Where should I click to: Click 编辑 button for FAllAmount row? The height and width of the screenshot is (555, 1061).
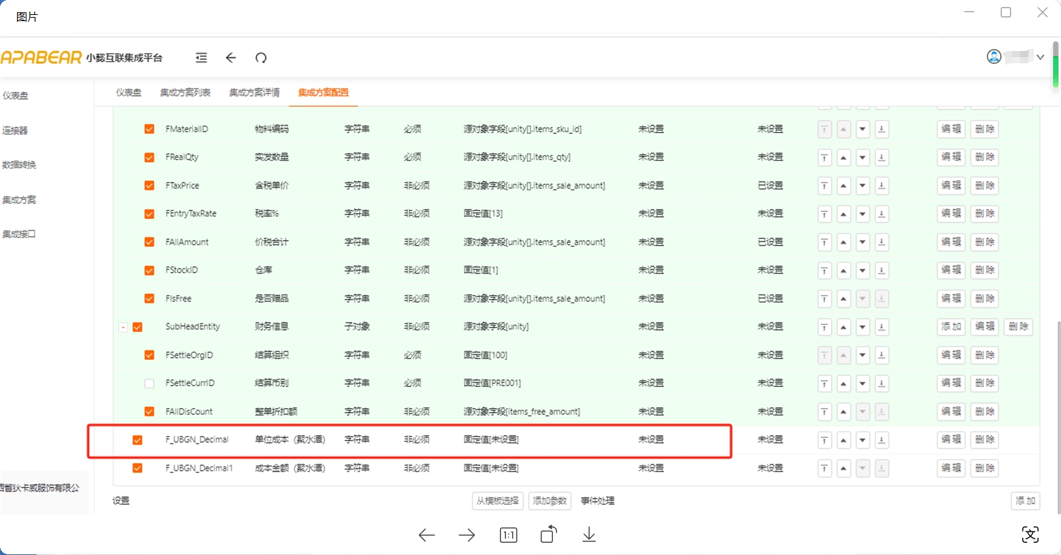coord(951,242)
